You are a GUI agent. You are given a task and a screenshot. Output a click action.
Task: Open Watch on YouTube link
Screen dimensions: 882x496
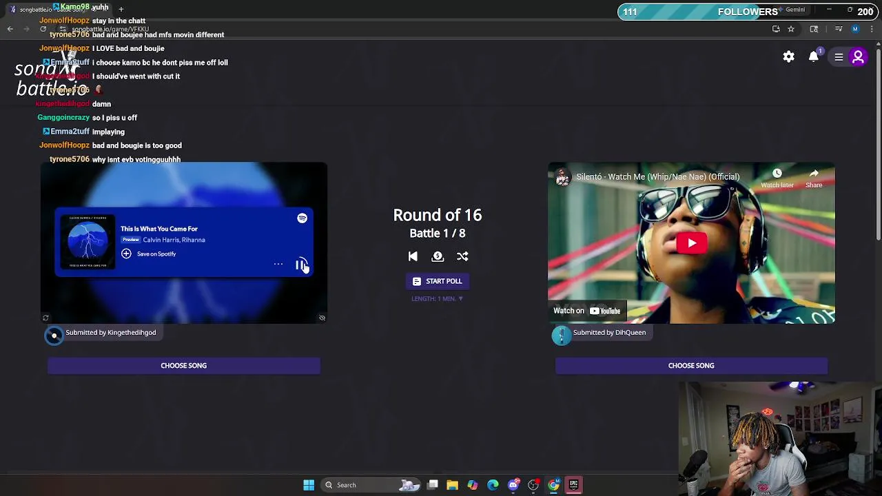(587, 311)
